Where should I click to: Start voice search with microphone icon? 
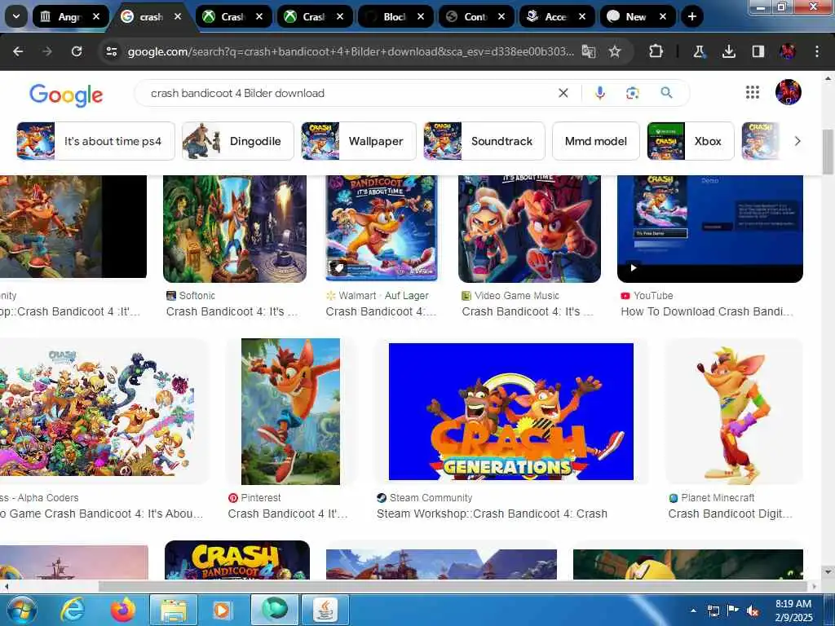(x=599, y=93)
